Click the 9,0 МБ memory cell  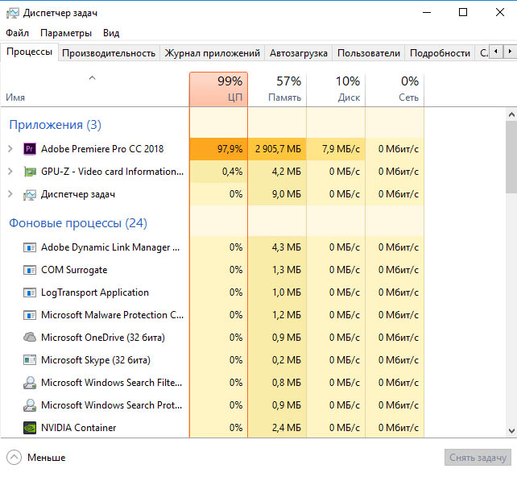click(x=277, y=194)
